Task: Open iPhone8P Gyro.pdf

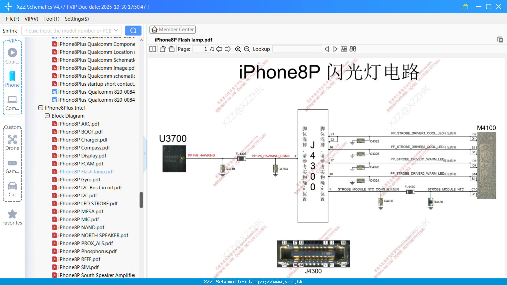Action: point(79,180)
